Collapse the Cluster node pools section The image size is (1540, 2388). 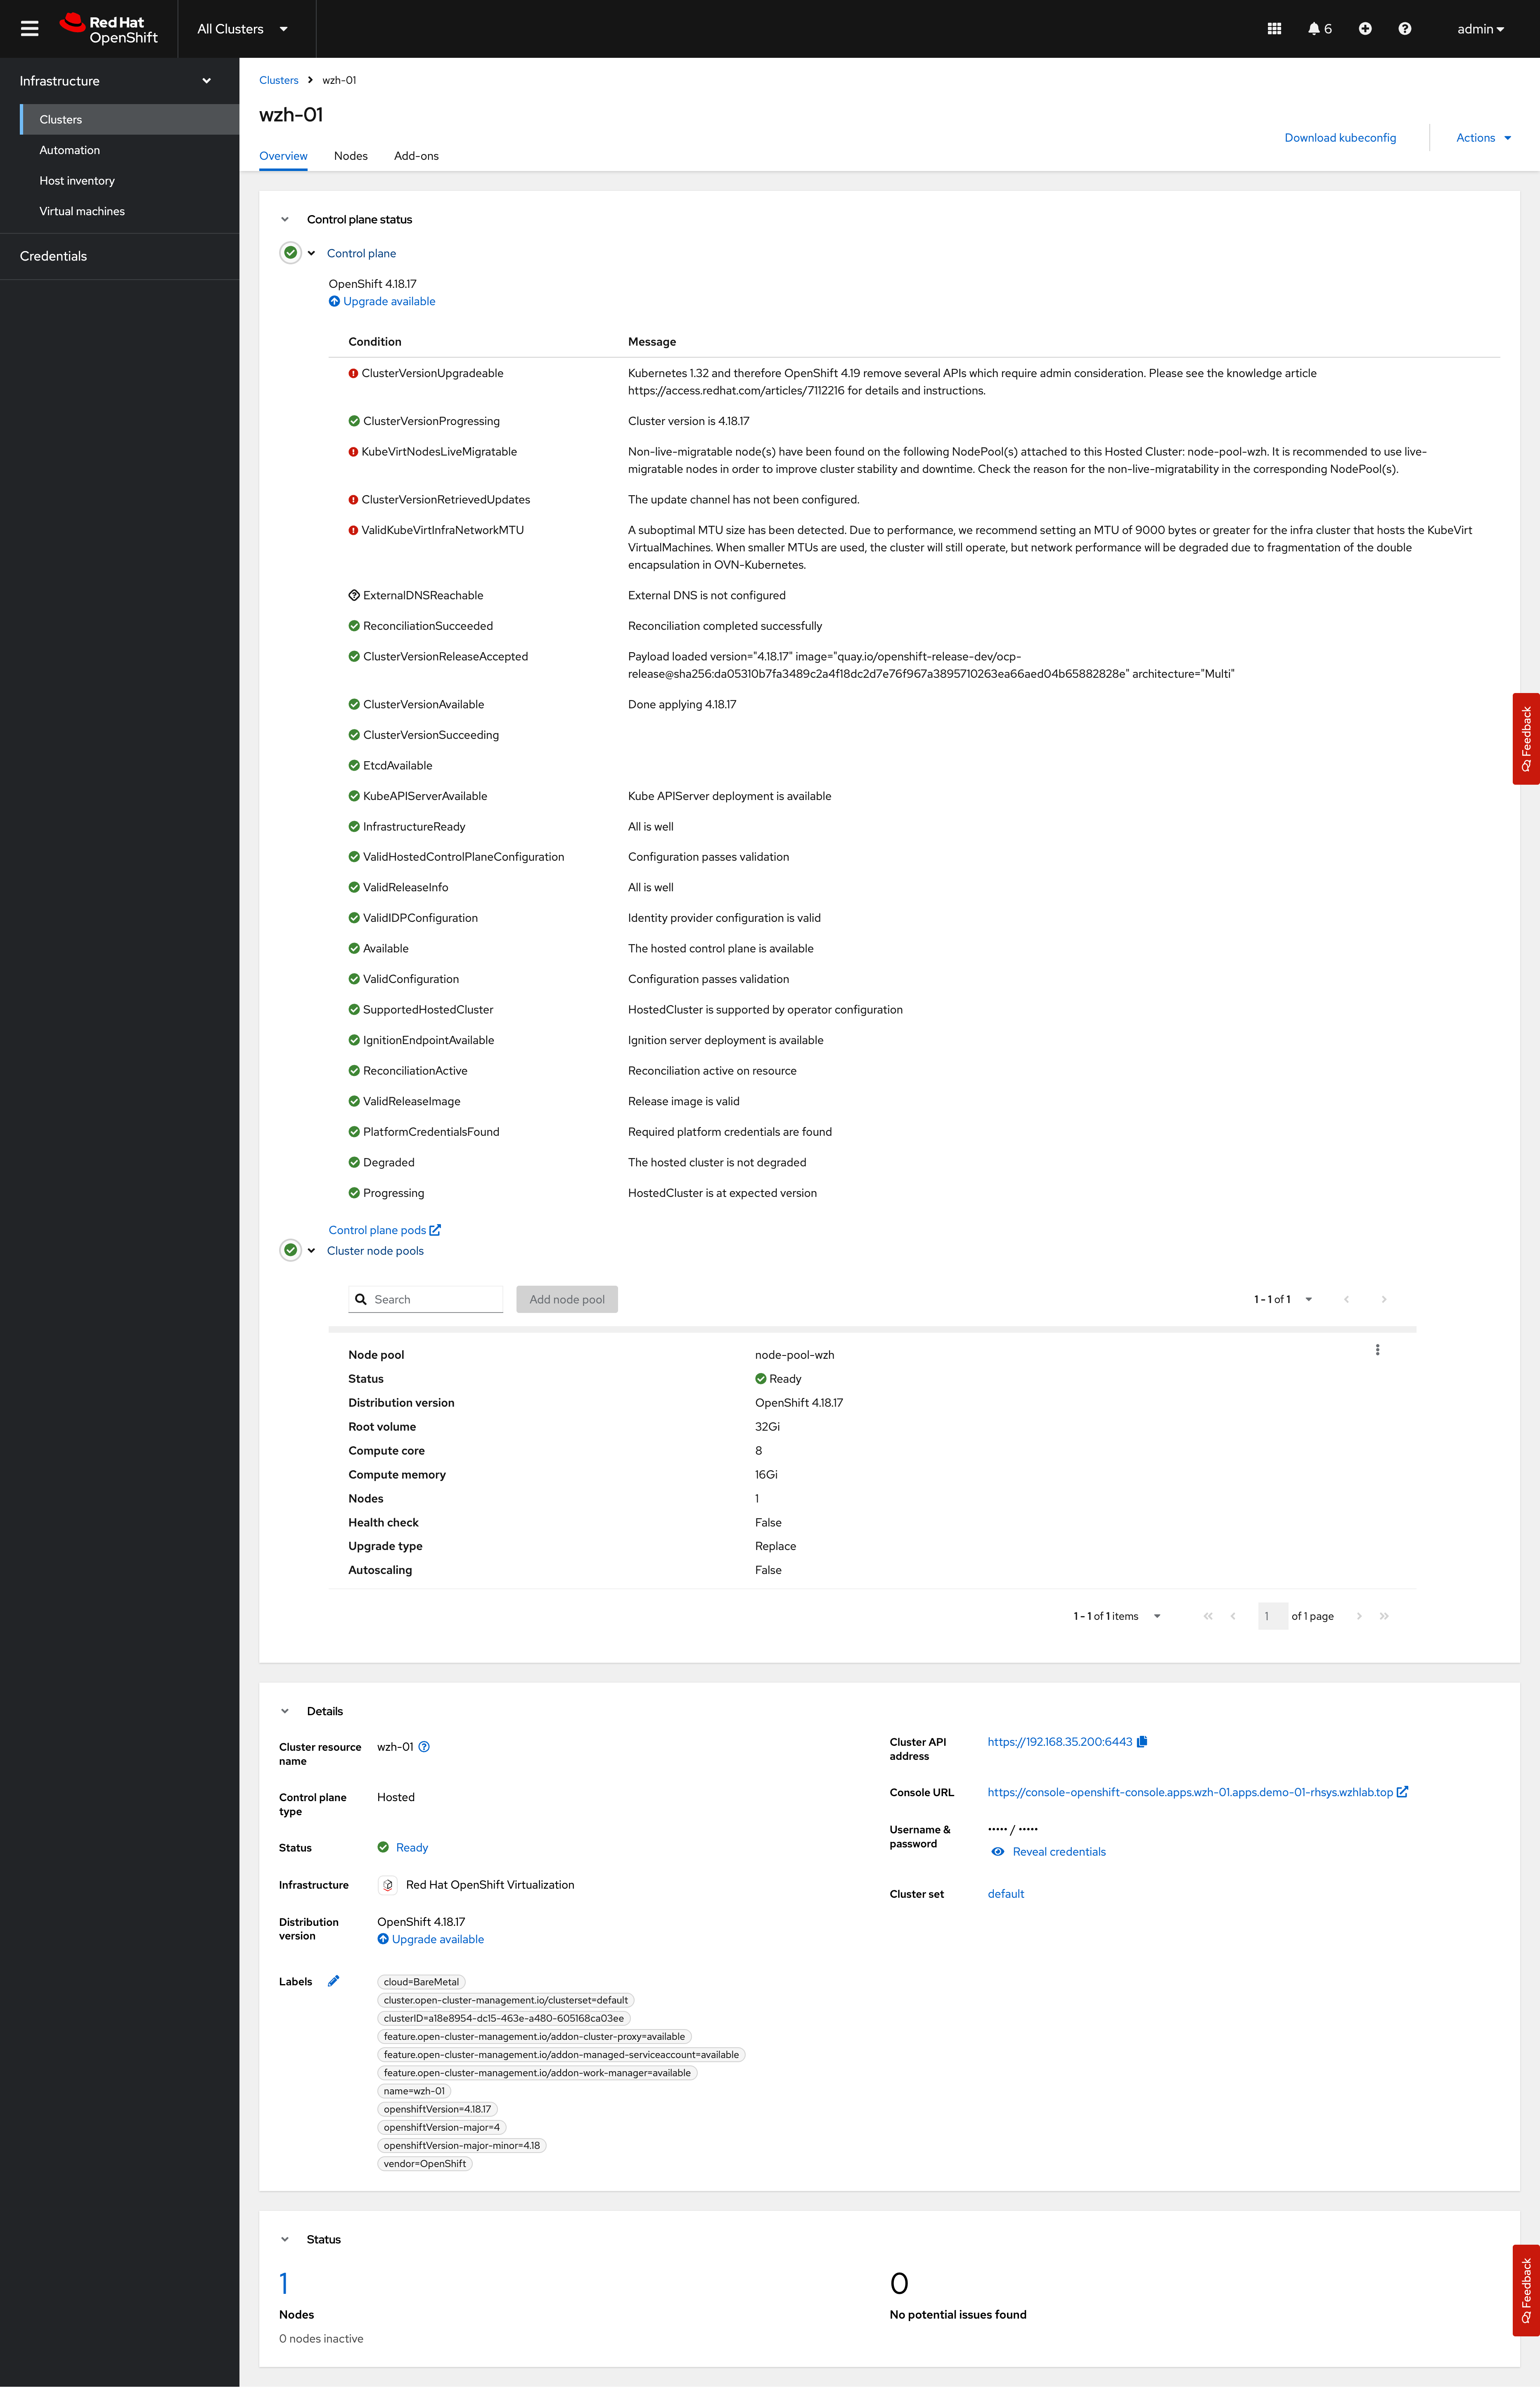311,1251
